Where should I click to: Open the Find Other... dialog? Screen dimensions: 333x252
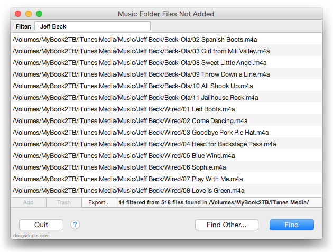point(227,225)
